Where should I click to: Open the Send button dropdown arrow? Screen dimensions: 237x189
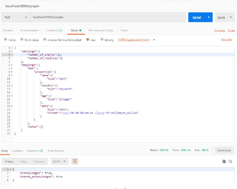209,17
